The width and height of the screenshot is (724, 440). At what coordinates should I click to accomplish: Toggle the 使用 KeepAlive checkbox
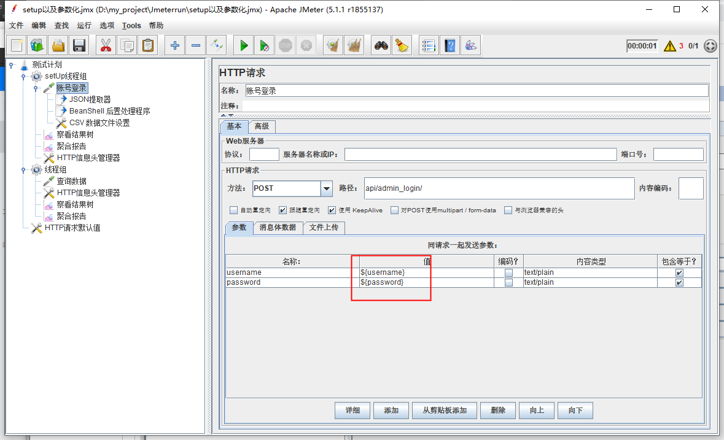click(x=332, y=210)
